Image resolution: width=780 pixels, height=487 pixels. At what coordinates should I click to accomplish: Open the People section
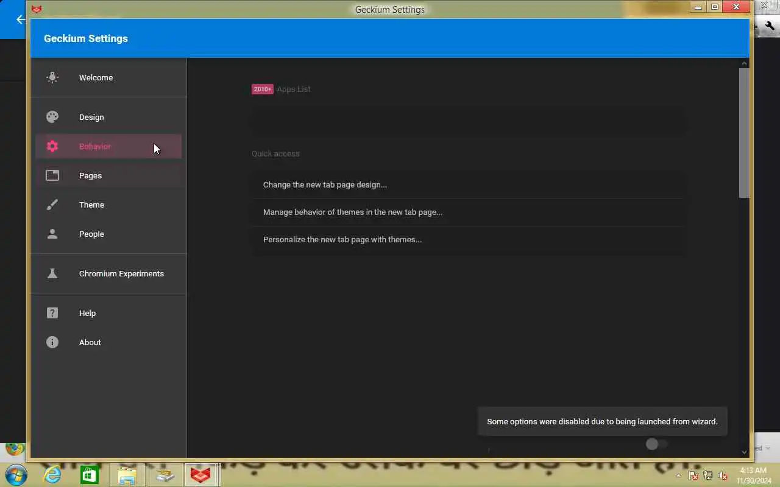pos(108,234)
